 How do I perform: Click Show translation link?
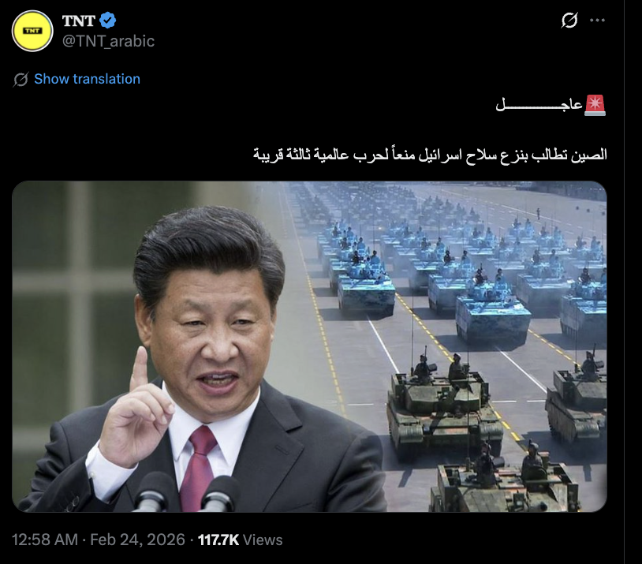[88, 79]
